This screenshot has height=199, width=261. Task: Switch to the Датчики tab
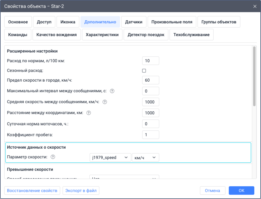click(134, 22)
